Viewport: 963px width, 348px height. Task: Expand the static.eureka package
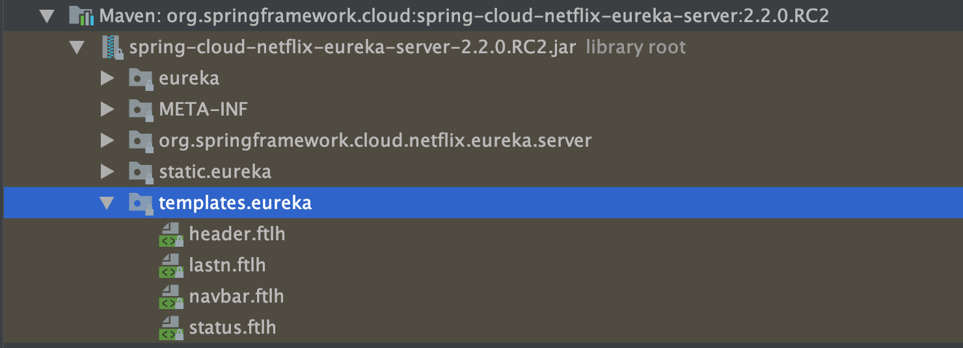tap(107, 171)
